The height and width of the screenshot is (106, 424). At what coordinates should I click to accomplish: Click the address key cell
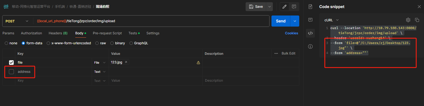coord(53,72)
